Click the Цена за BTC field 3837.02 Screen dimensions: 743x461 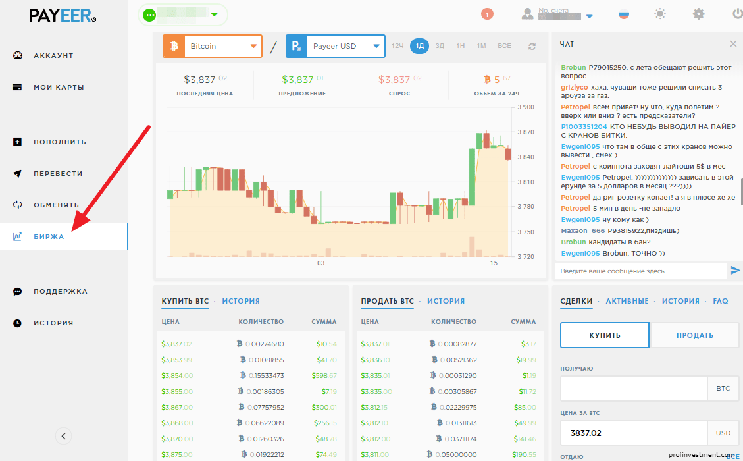point(634,433)
